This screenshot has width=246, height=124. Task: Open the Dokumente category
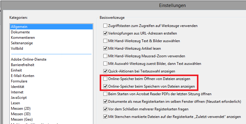tap(20, 32)
